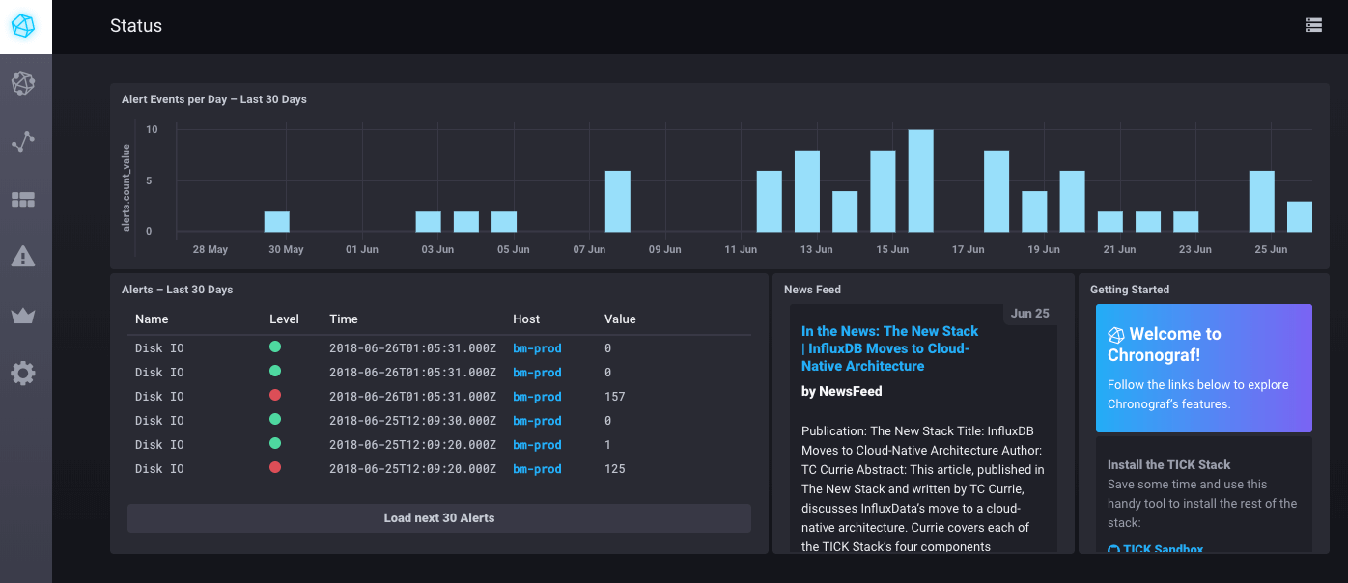Image resolution: width=1348 pixels, height=583 pixels.
Task: Load the next 30 alerts
Action: pos(438,518)
